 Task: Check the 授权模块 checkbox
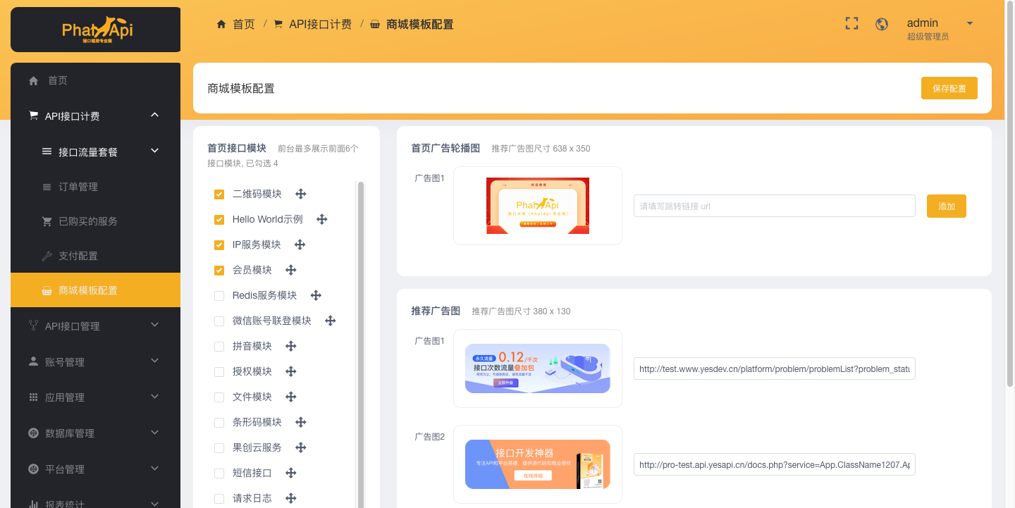tap(219, 372)
